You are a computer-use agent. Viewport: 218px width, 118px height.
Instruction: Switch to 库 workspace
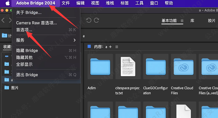(x=192, y=21)
